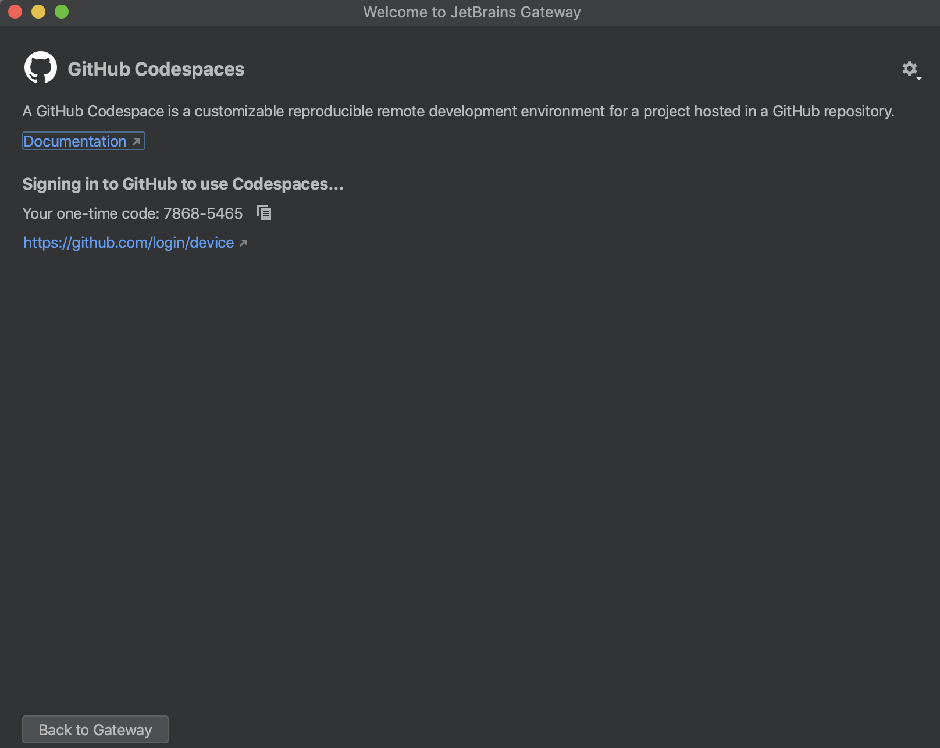The image size is (940, 748).
Task: Select the one-time code 7868-5465 text
Action: point(202,213)
